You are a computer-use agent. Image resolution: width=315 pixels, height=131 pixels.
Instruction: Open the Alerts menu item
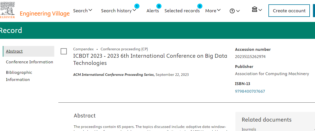coord(153,10)
